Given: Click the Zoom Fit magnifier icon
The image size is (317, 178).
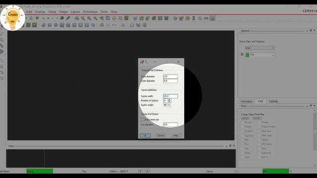Looking at the screenshot, I should (x=83, y=18).
